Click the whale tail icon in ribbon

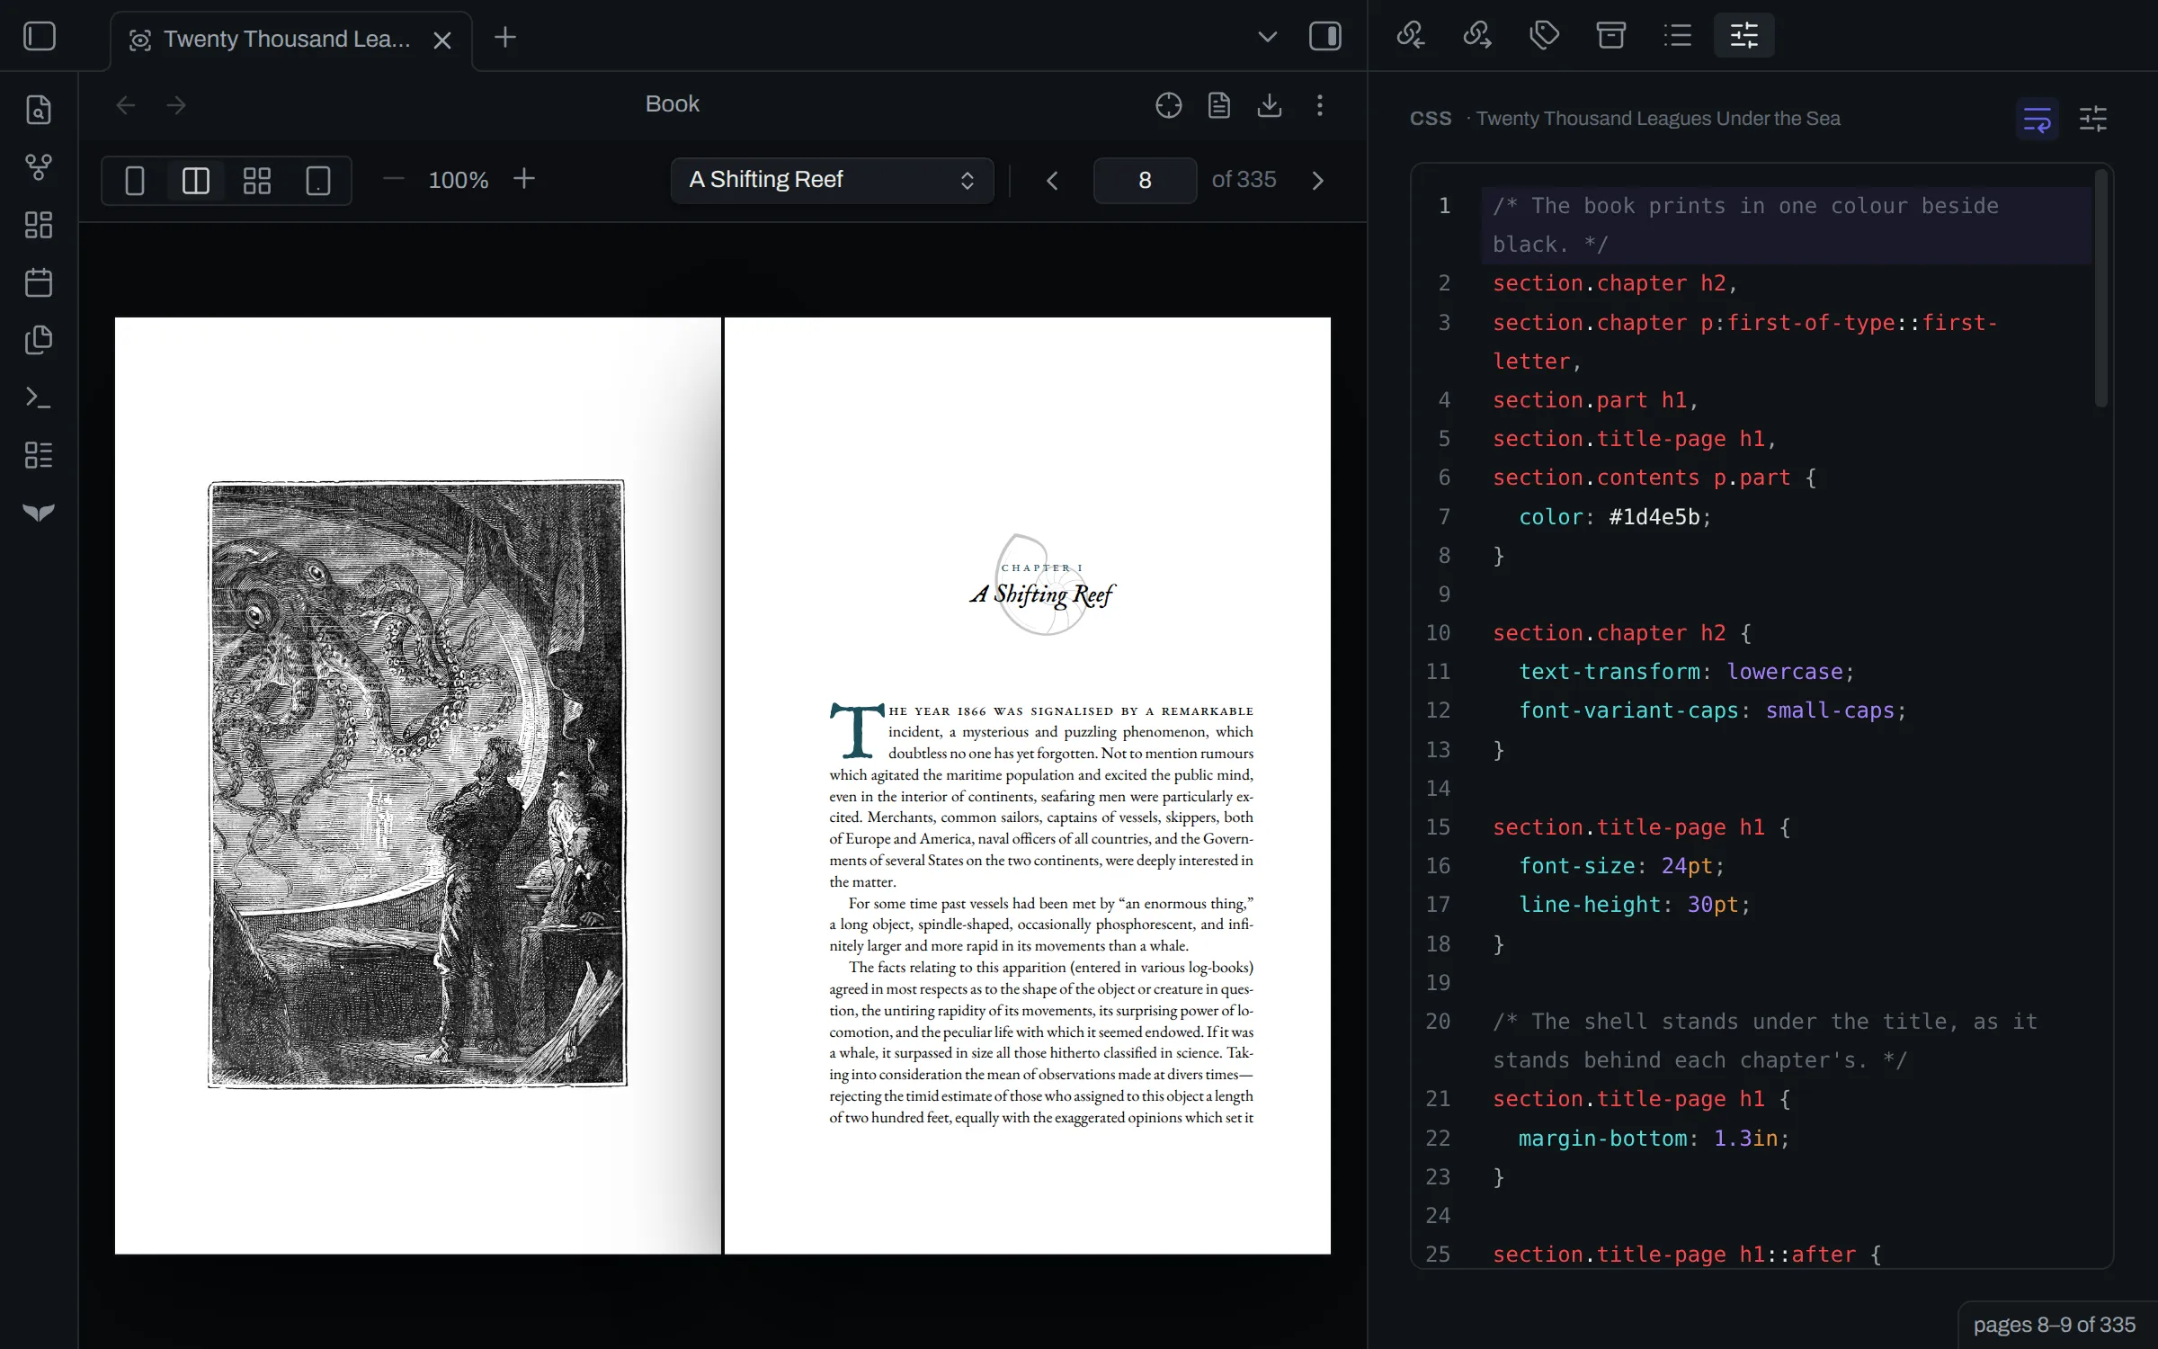tap(39, 513)
